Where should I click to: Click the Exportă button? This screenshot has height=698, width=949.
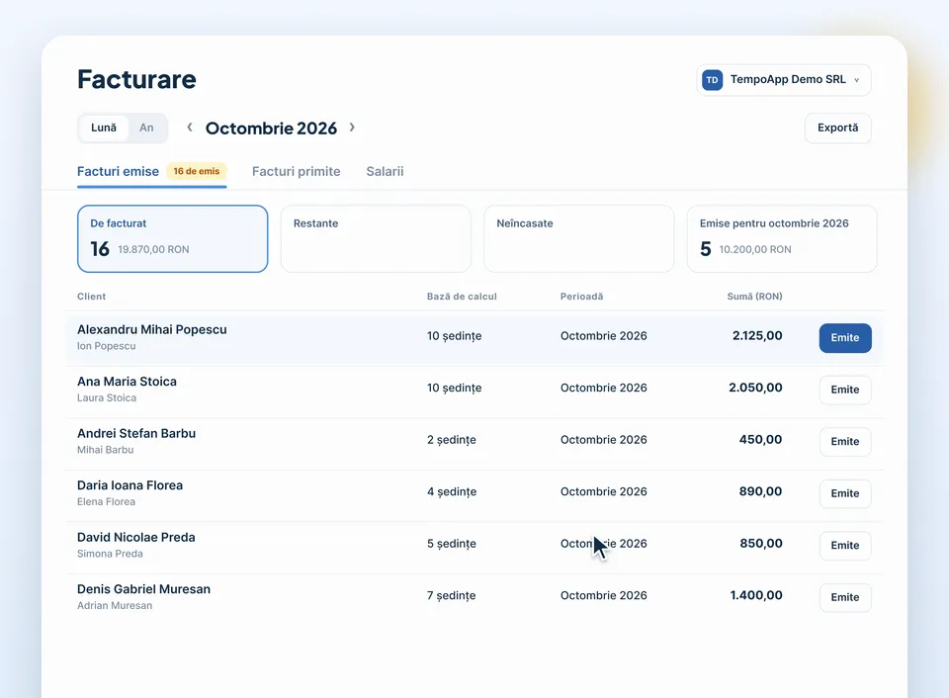tap(837, 128)
